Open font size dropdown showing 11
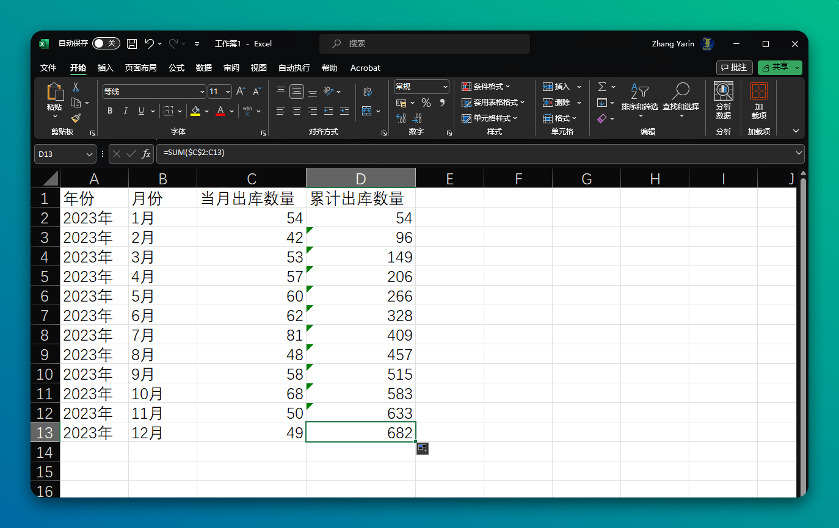 pyautogui.click(x=228, y=92)
